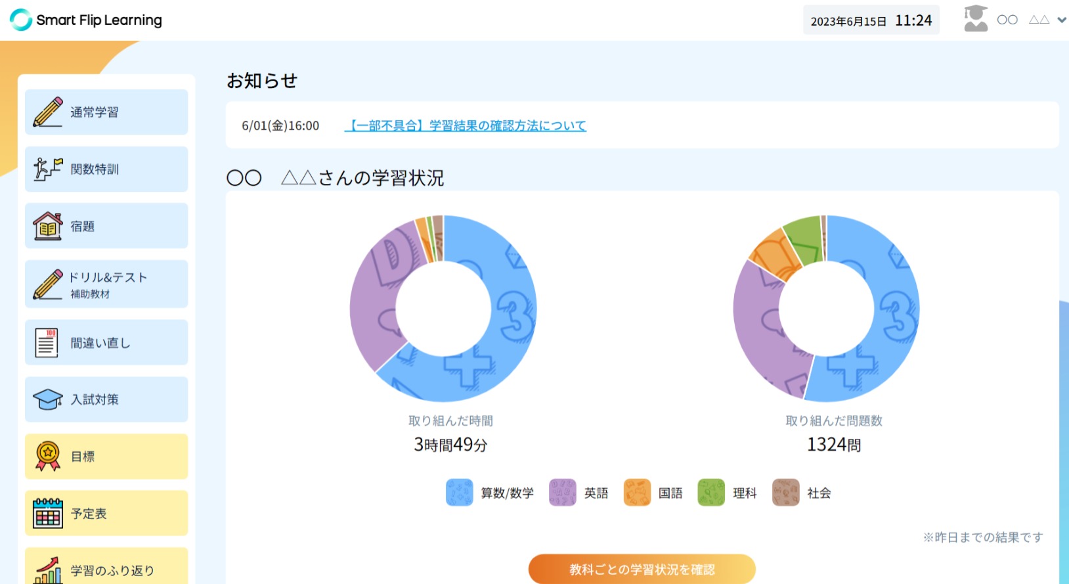1069x584 pixels.
Task: Open the 【一部不具合】学習結果の確認方法について link
Action: (465, 125)
